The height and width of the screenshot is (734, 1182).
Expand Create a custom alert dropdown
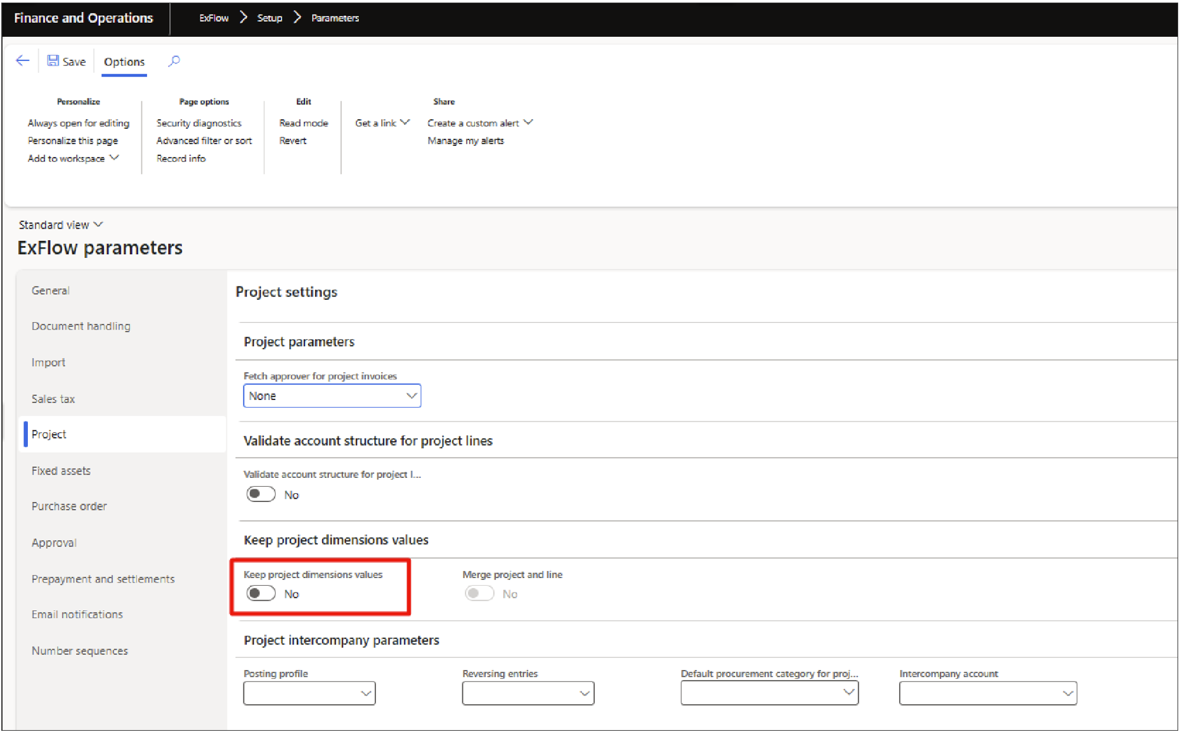[x=480, y=123]
